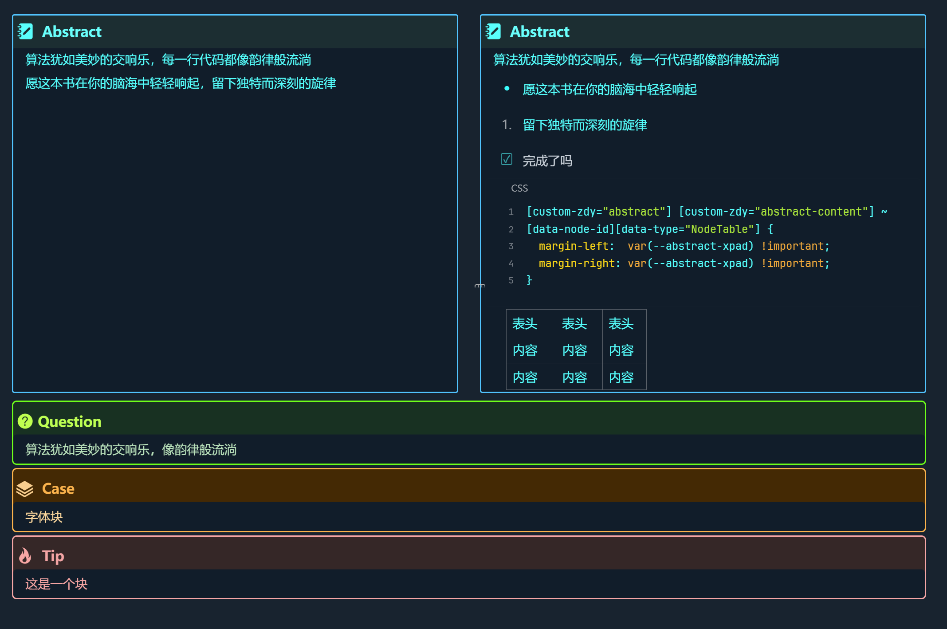Click the 字体块 text in the Case block

pyautogui.click(x=44, y=517)
